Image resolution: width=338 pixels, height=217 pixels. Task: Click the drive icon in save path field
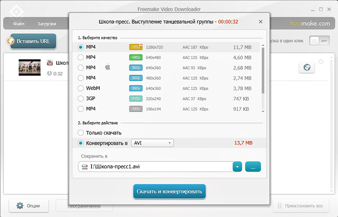tap(84, 166)
